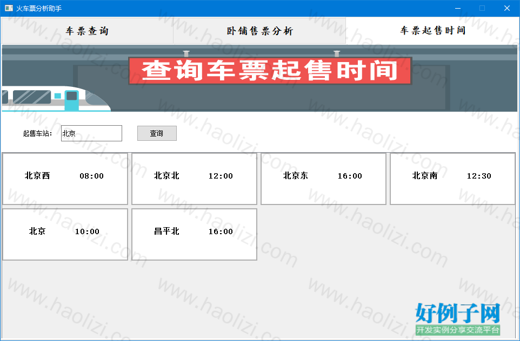Select the 昌平北 station name
This screenshot has width=520, height=341.
pyautogui.click(x=166, y=231)
